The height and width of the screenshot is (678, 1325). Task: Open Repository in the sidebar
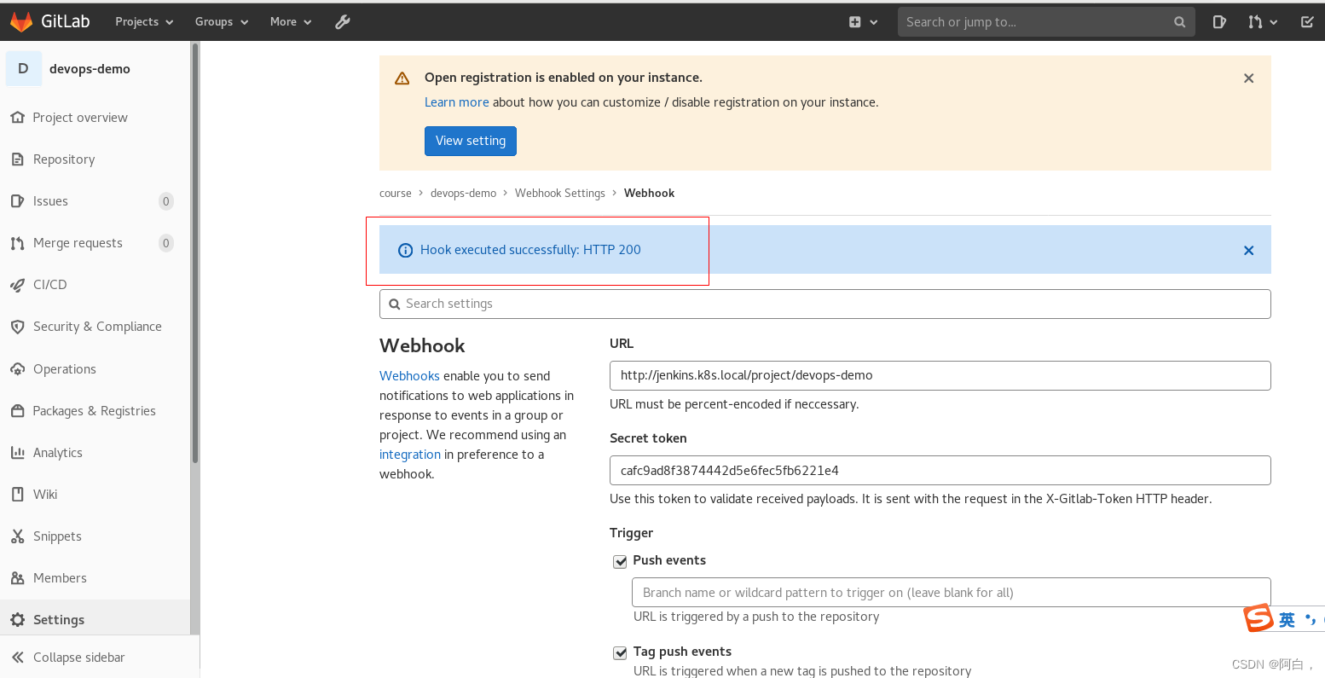tap(64, 159)
